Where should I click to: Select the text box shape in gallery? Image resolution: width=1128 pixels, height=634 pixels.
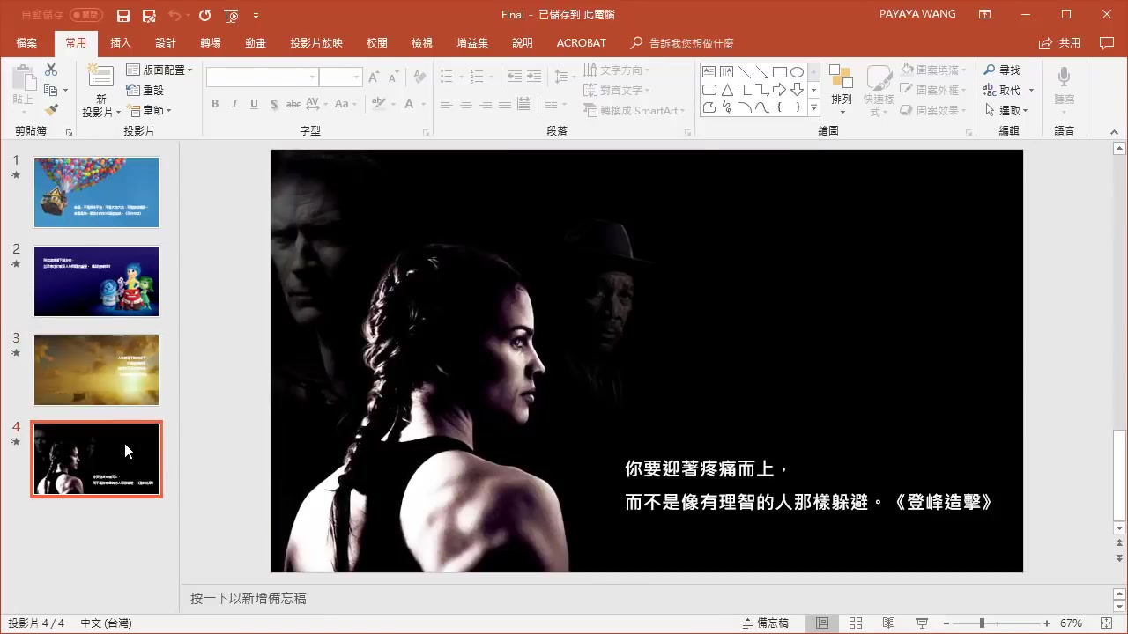709,72
